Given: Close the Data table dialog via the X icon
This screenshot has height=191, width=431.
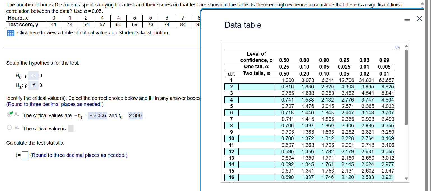Looking at the screenshot, I should click(x=419, y=19).
